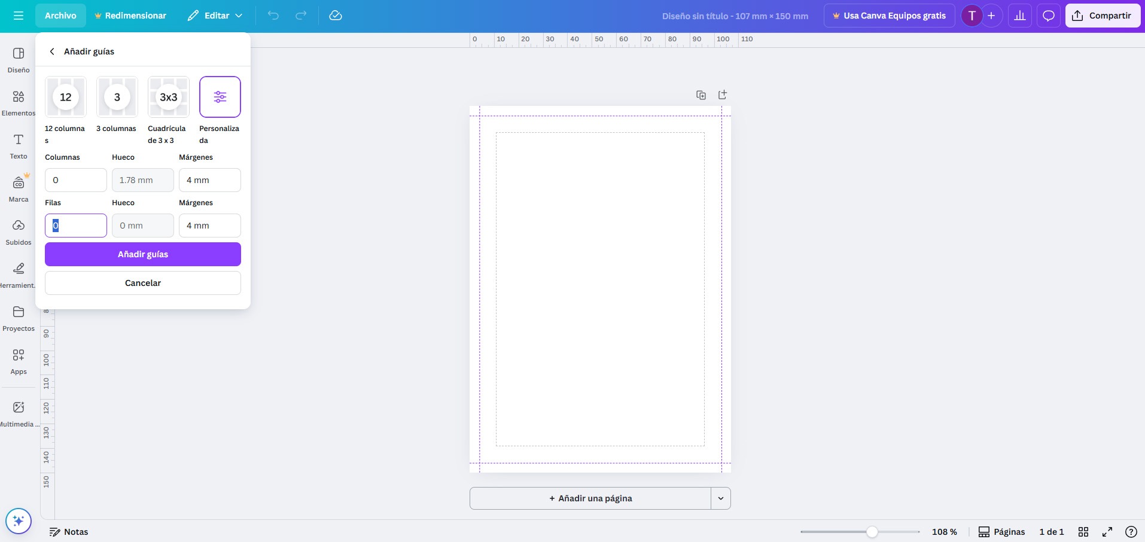Go back from Añadir guías panel

click(52, 51)
